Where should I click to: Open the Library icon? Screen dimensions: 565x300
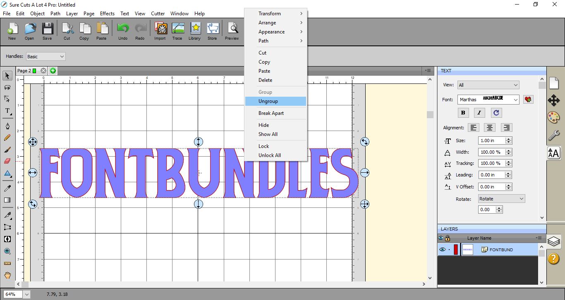pos(195,31)
